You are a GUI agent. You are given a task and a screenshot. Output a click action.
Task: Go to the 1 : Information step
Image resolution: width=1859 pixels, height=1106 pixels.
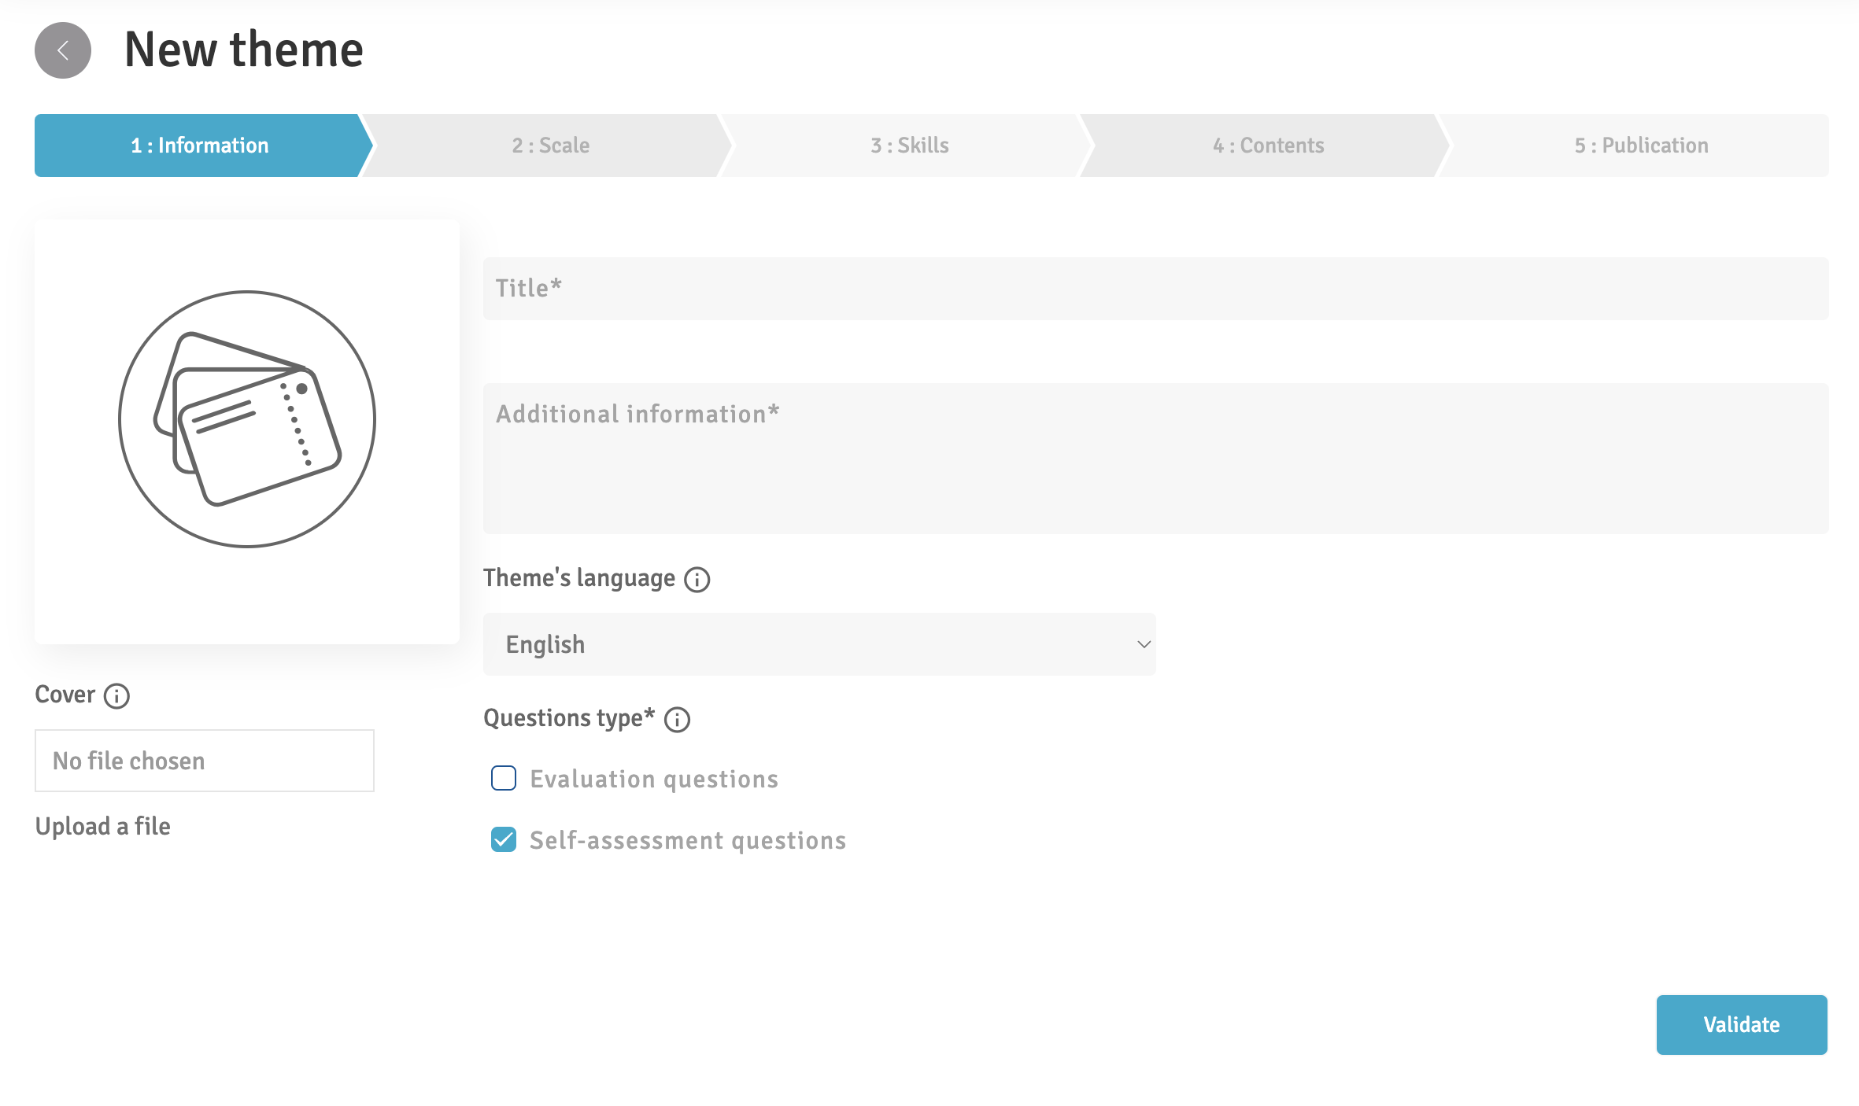(x=200, y=146)
